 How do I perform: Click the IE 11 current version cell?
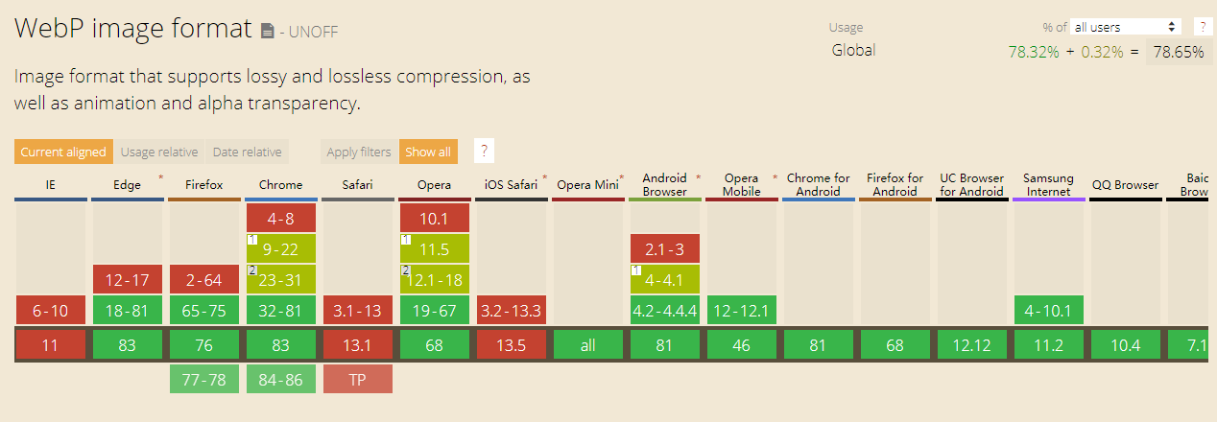50,345
